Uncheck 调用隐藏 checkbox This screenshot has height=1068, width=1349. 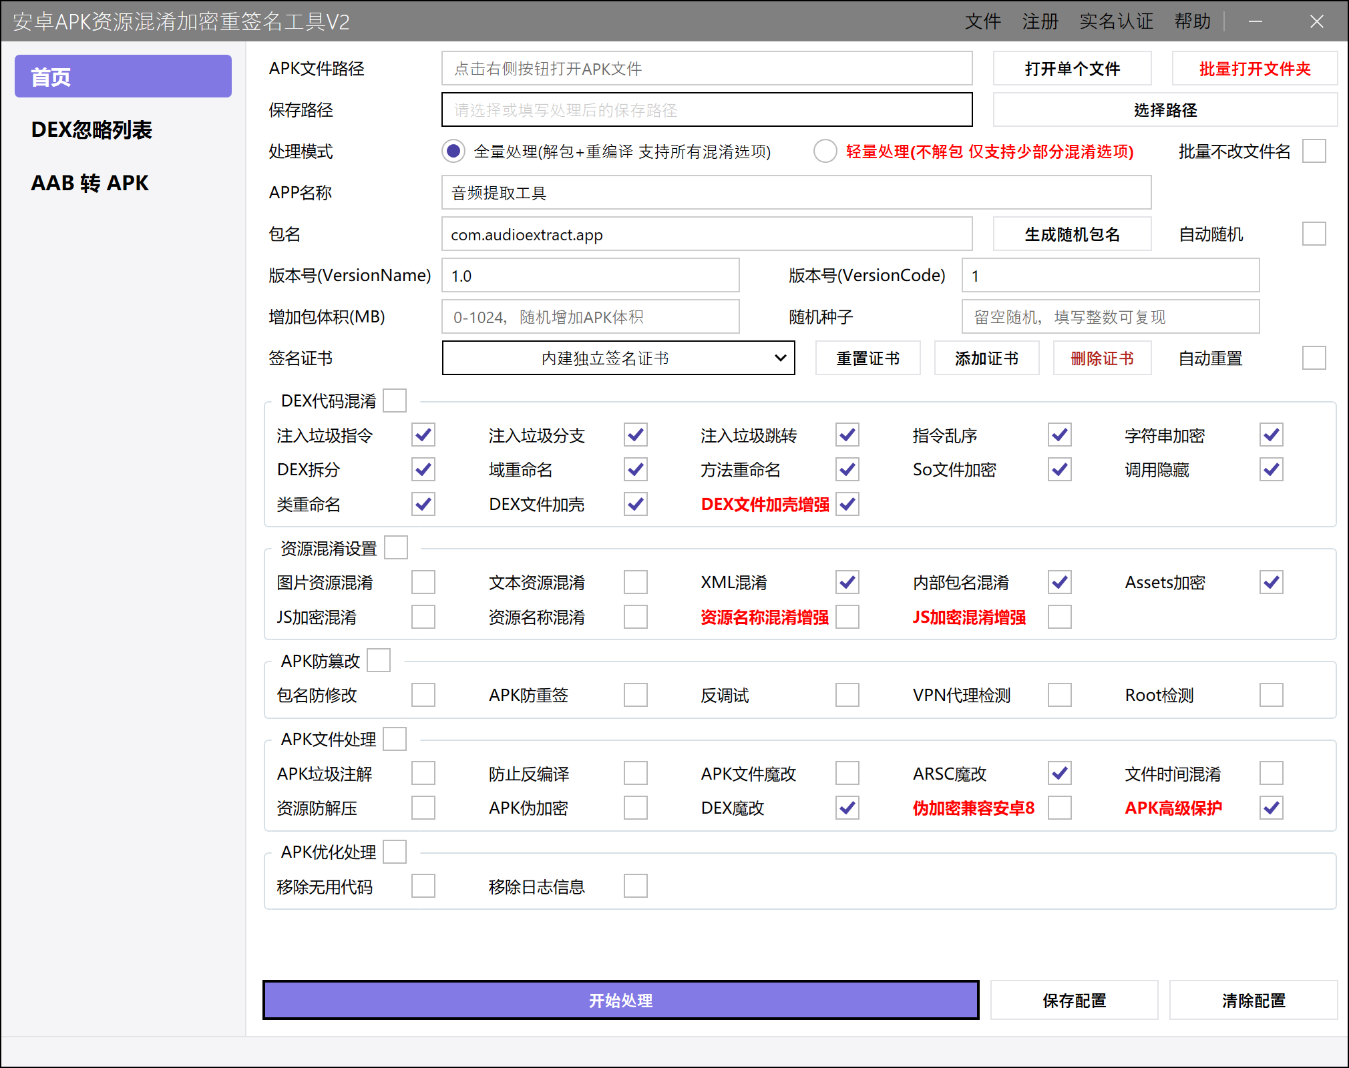(x=1271, y=470)
